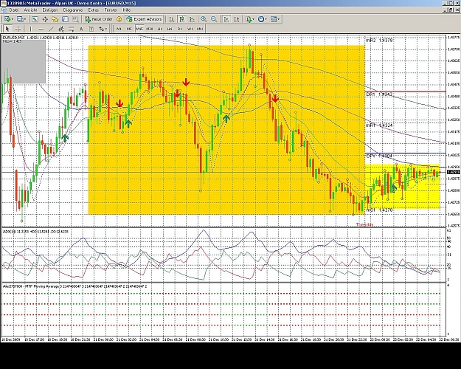Zoom in on the chart
The image size is (461, 369).
pos(204,19)
